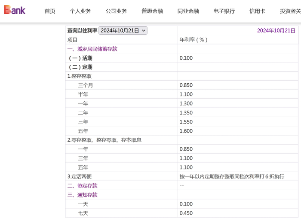Select the 一、城乡居民储蓄存款 heading
The width and height of the screenshot is (301, 218).
[92, 49]
